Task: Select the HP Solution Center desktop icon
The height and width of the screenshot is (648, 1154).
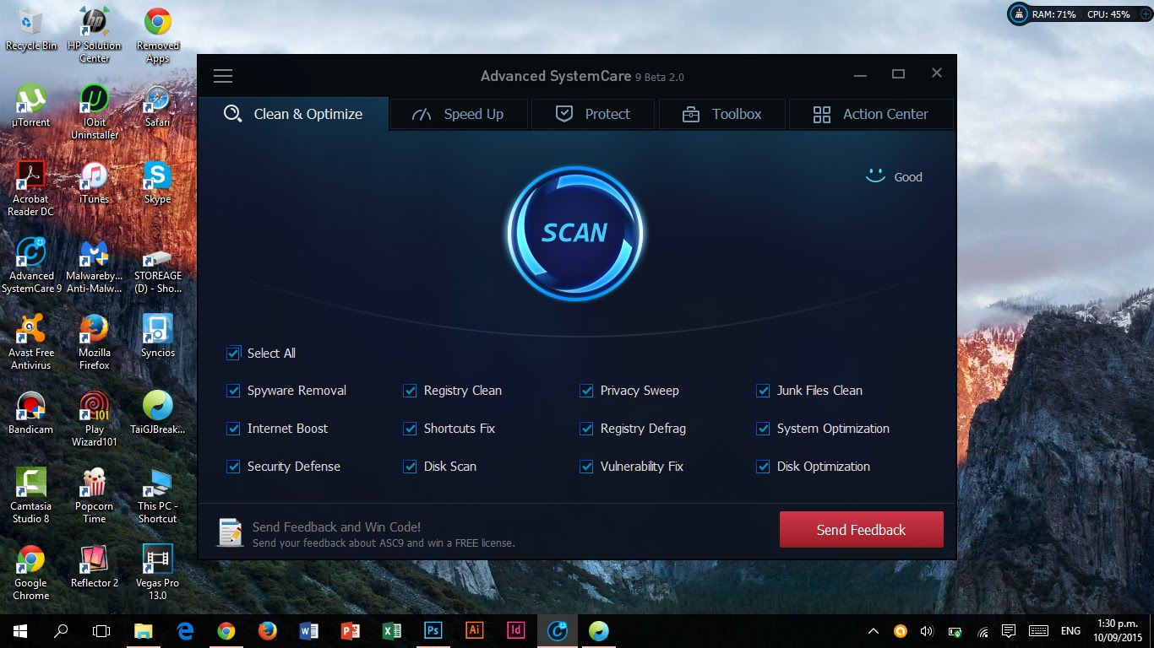Action: (x=95, y=35)
